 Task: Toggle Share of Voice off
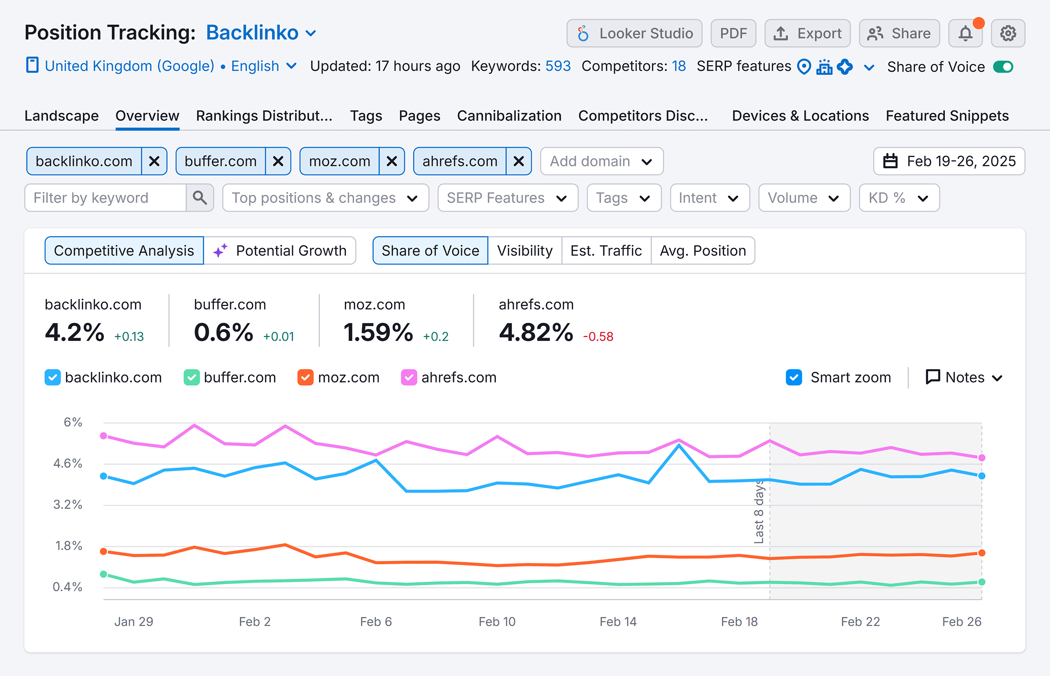1003,66
